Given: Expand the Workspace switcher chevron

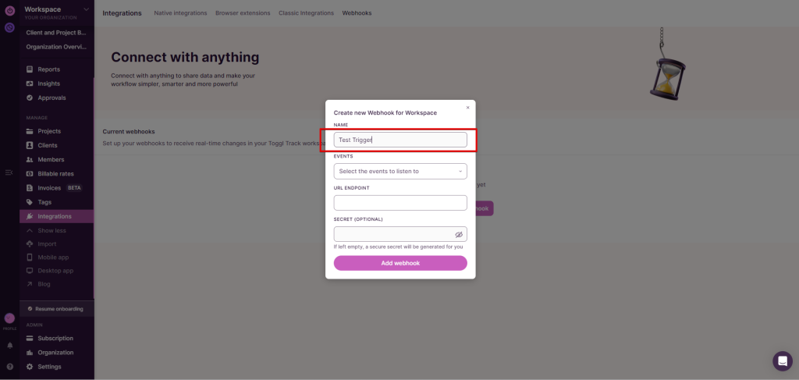Looking at the screenshot, I should 86,9.
